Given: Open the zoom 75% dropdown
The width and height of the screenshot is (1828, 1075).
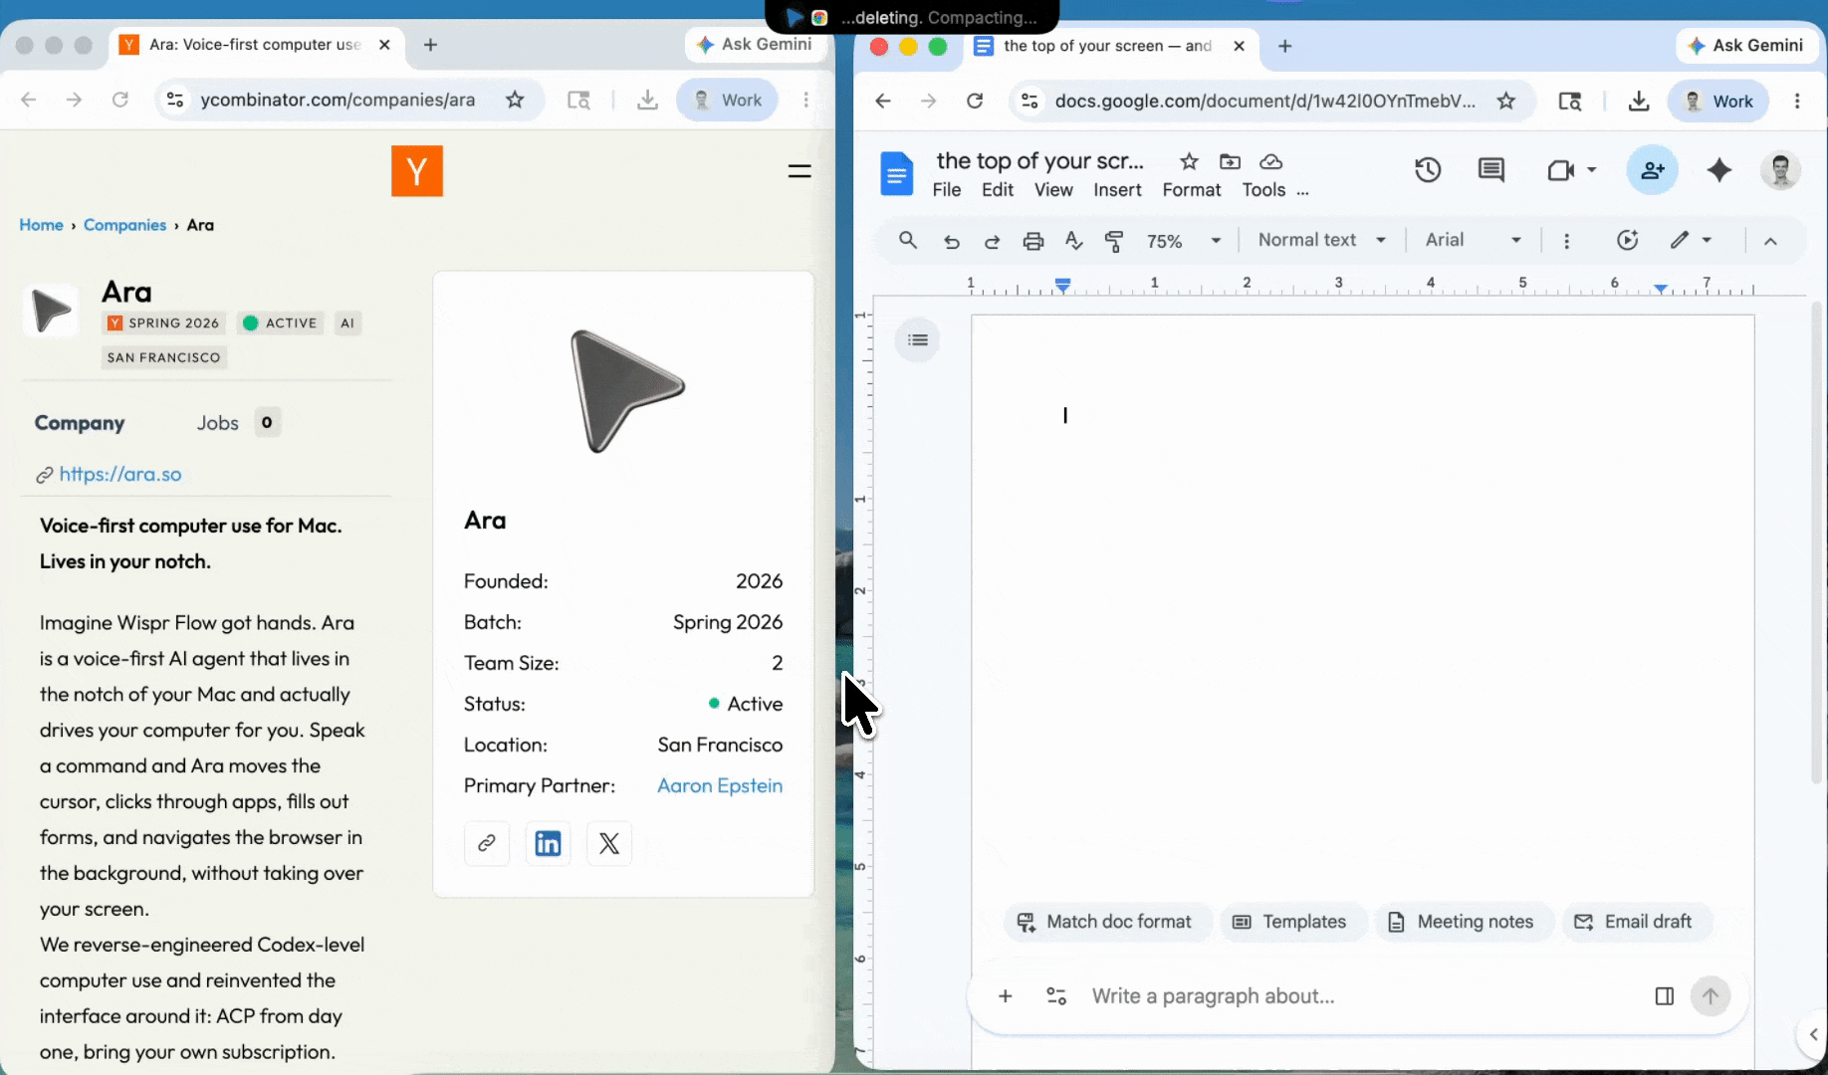Looking at the screenshot, I should pos(1184,241).
